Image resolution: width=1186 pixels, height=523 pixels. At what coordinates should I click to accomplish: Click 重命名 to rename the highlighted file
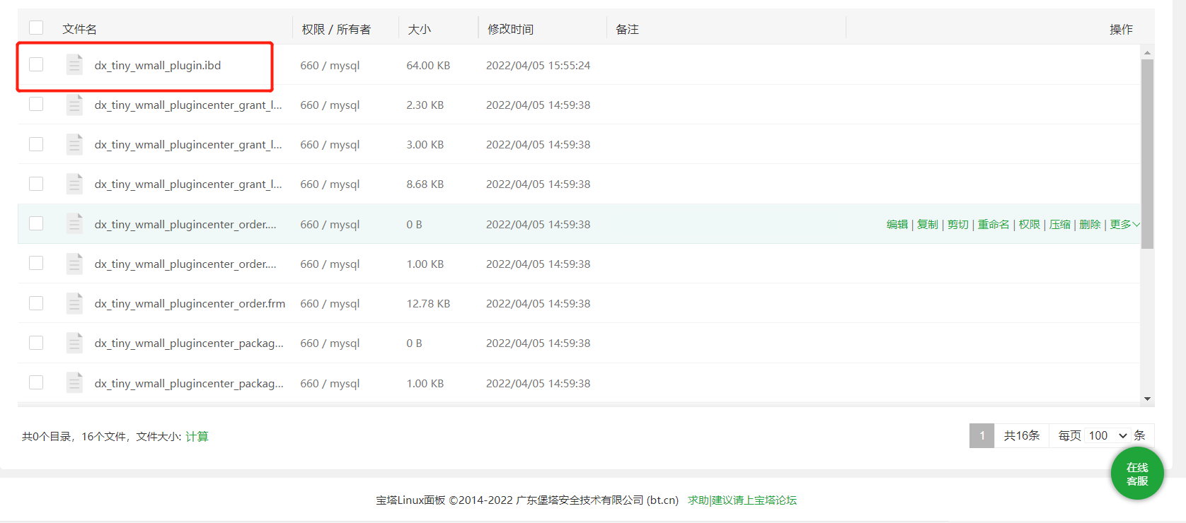994,224
